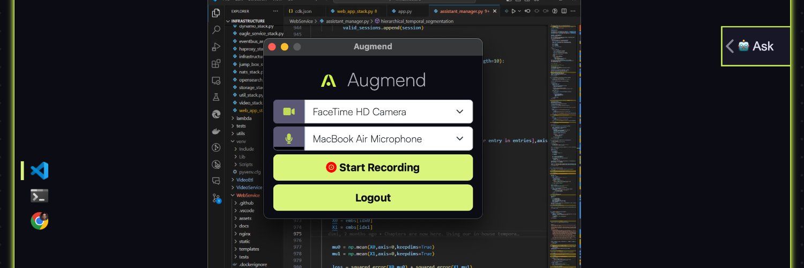Open Run and Debug view in activity bar

[x=216, y=47]
